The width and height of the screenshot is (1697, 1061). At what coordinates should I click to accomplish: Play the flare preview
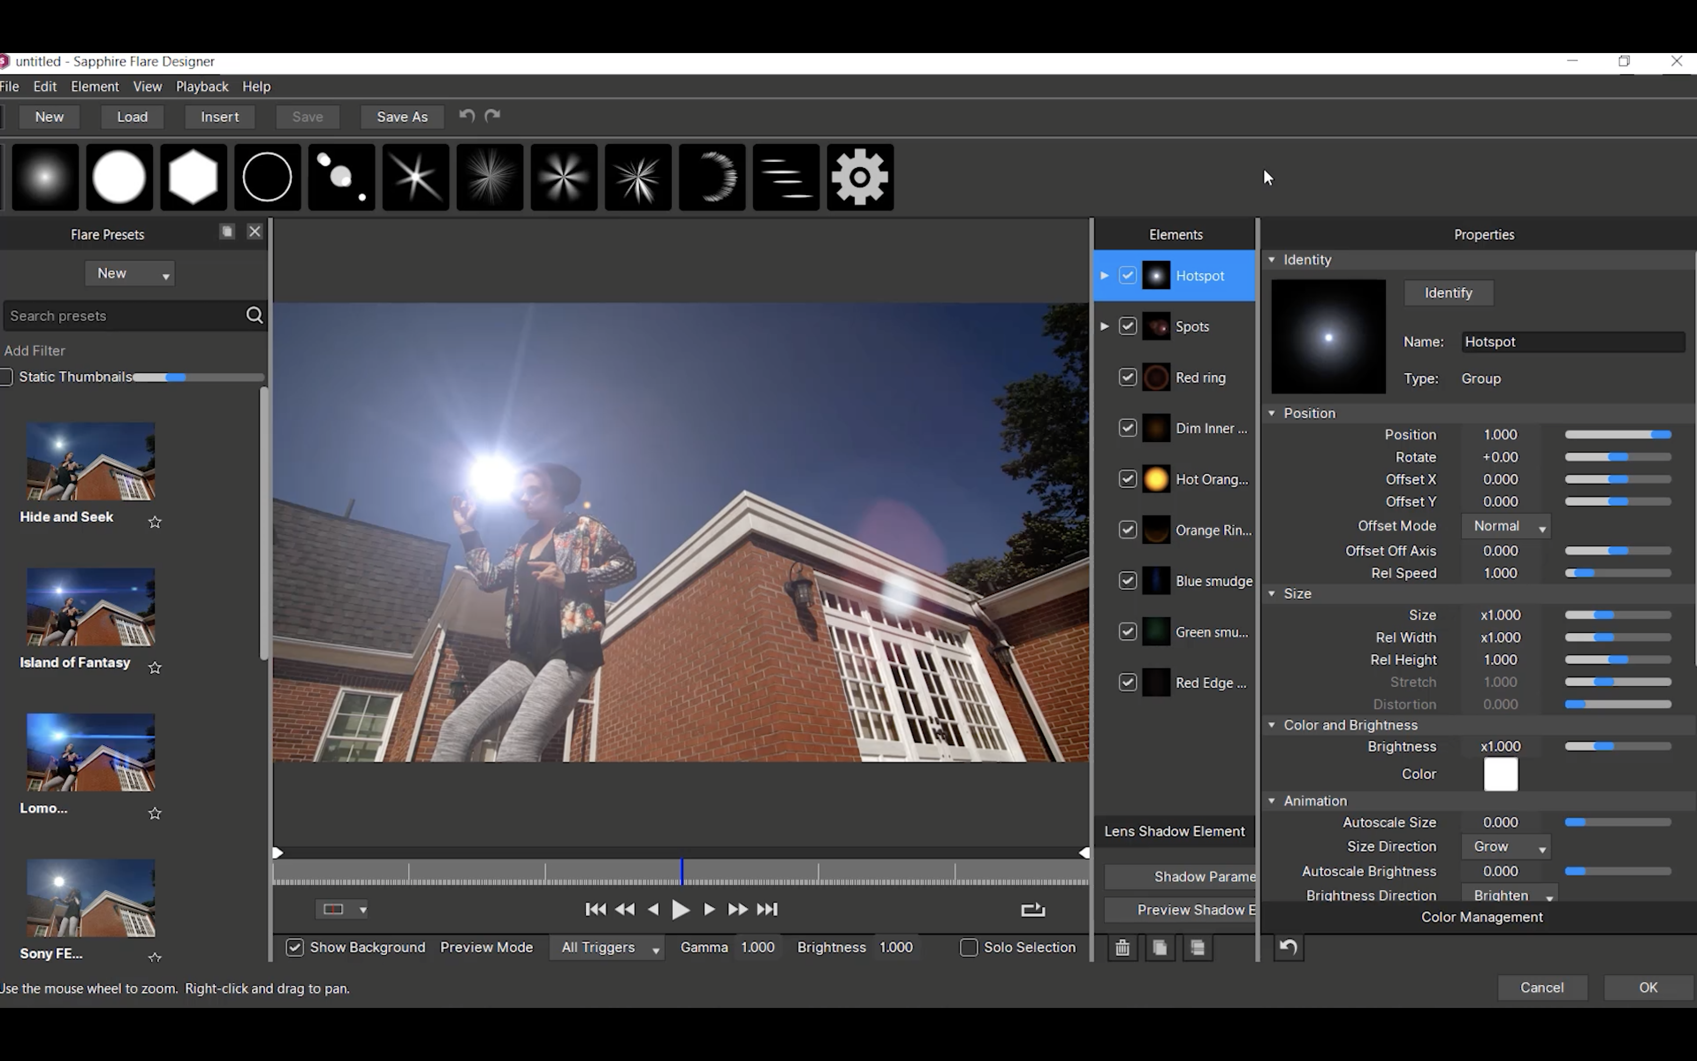(x=680, y=909)
